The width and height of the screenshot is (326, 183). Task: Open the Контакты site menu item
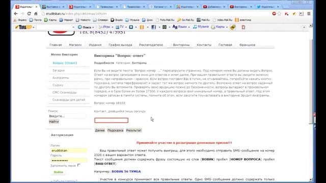click(204, 45)
